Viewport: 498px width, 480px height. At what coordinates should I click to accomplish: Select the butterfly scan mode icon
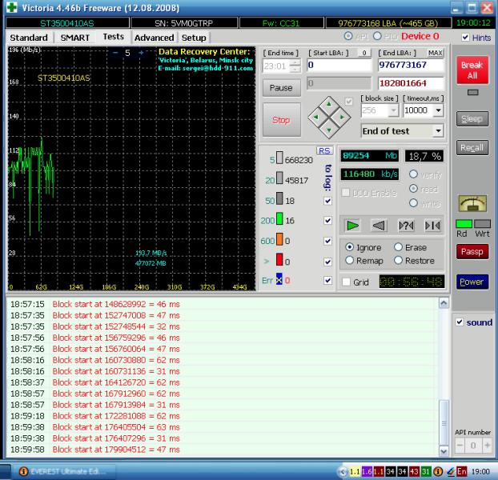432,226
